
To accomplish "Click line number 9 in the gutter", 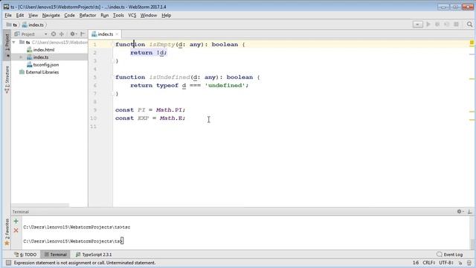I will click(x=94, y=110).
